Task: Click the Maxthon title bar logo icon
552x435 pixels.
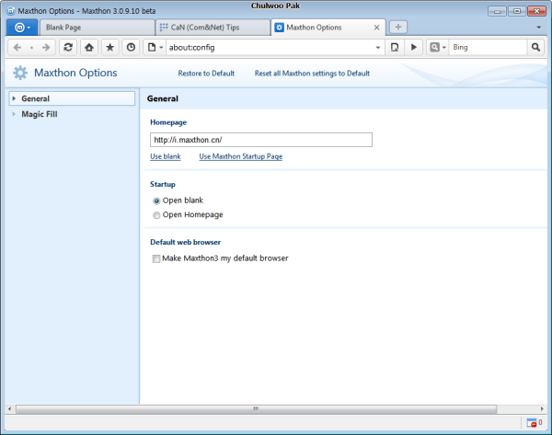Action: (11, 11)
